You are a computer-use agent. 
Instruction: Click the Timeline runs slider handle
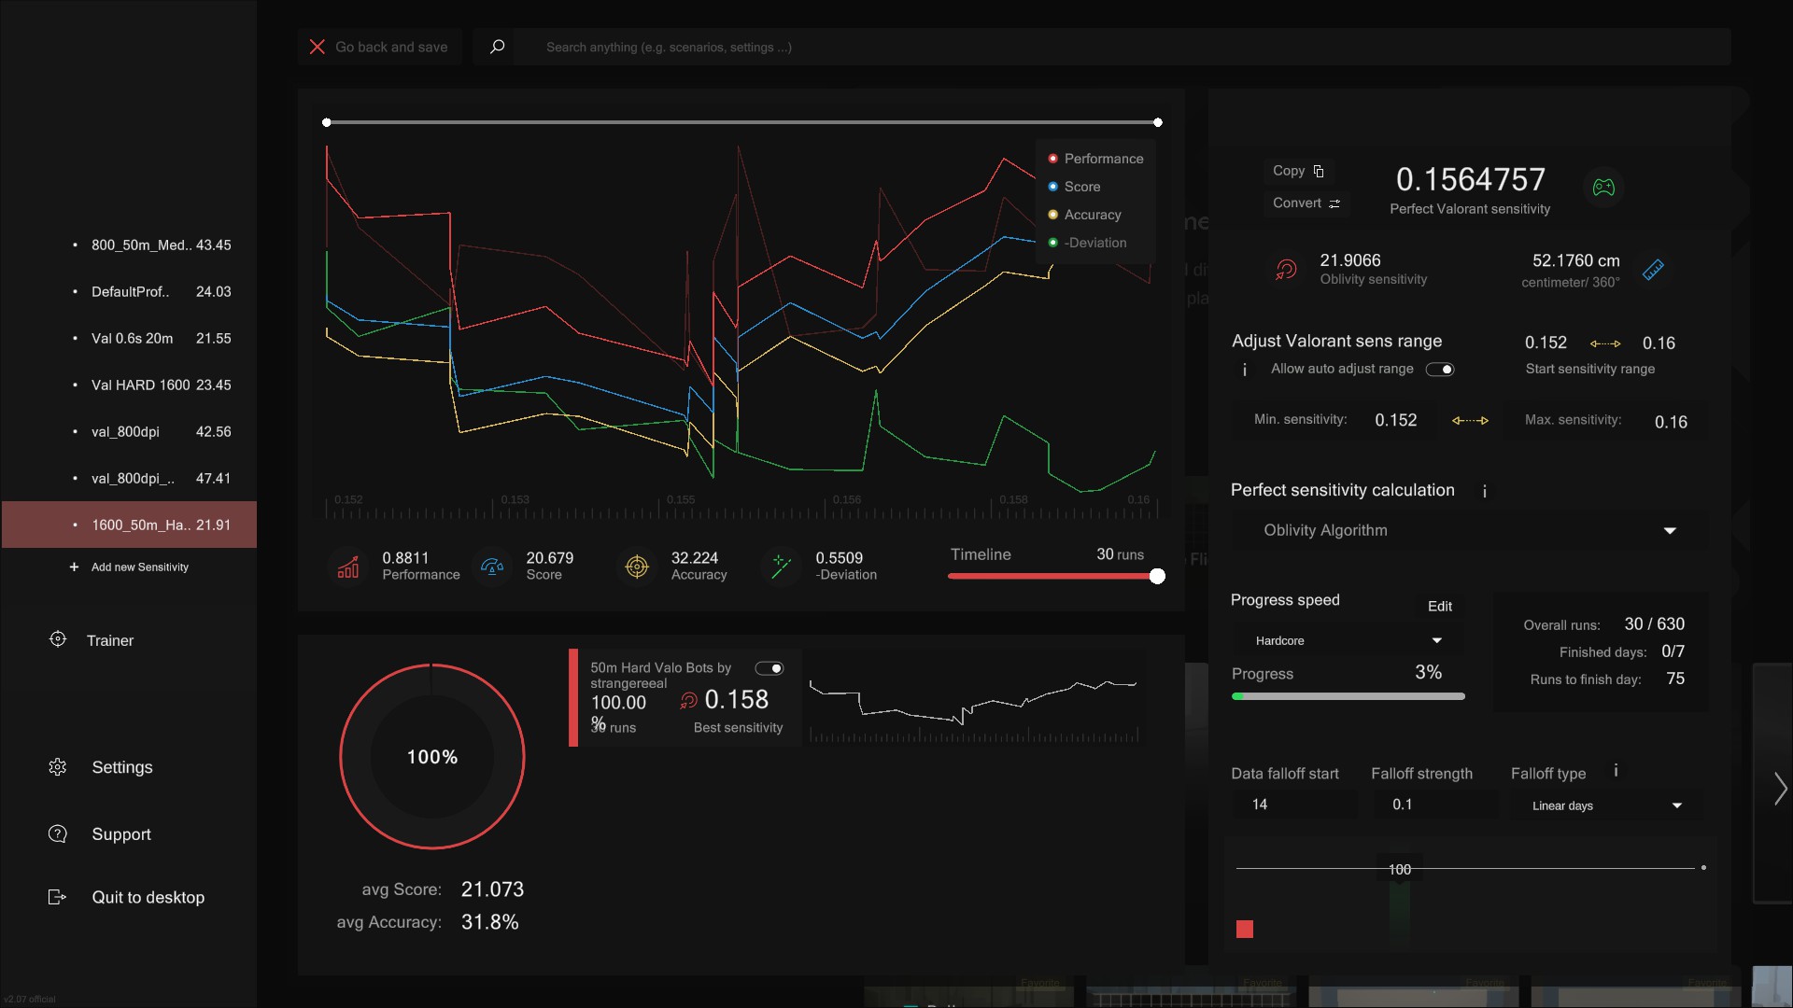(1157, 577)
